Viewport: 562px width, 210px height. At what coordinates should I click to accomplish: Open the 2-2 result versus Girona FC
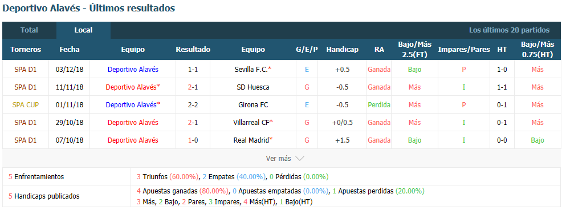click(193, 105)
